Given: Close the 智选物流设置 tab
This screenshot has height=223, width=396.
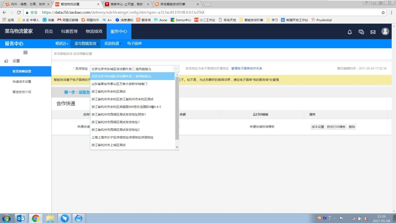Looking at the screenshot, I should point(98,4).
